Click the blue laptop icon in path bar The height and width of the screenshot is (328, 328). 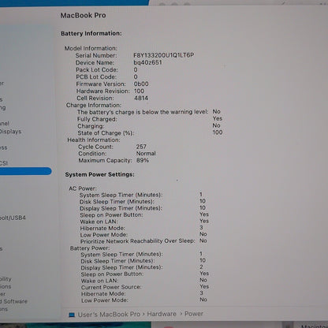pos(72,315)
